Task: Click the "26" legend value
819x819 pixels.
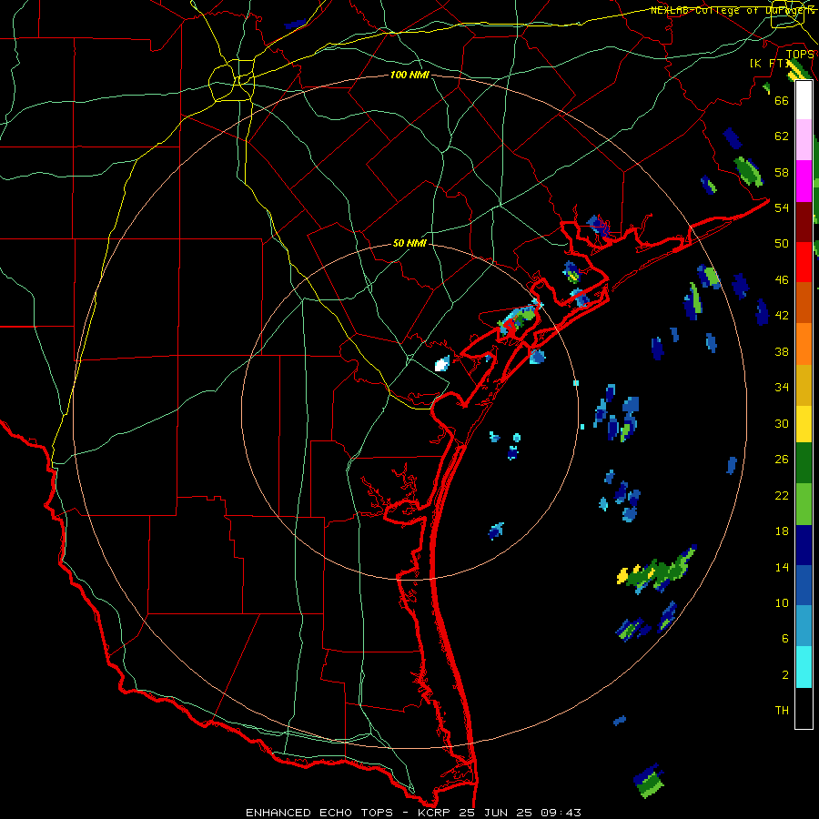Action: [x=782, y=460]
